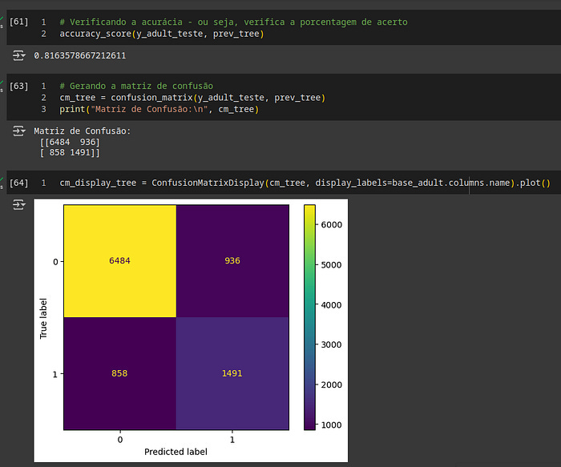
Task: Click the 'Predicted label' axis title
Action: coord(176,452)
